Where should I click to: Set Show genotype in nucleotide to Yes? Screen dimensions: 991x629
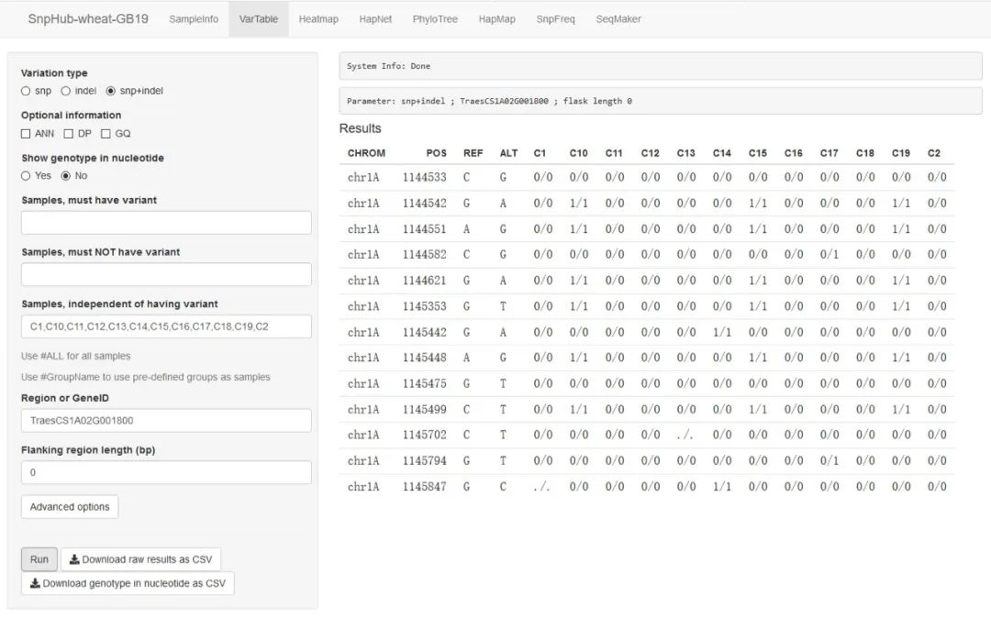(26, 176)
